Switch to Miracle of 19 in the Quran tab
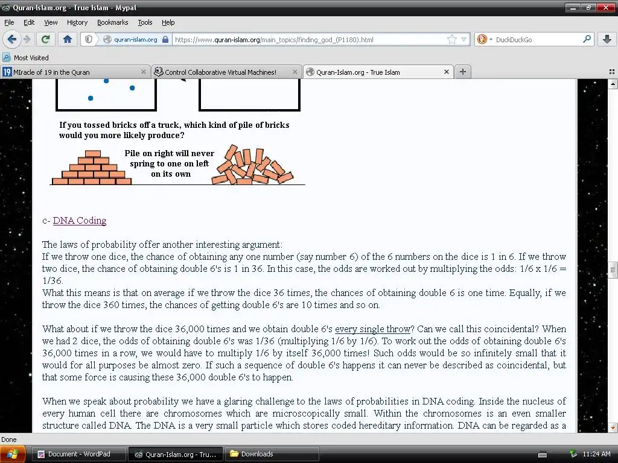This screenshot has width=618, height=463. [75, 72]
